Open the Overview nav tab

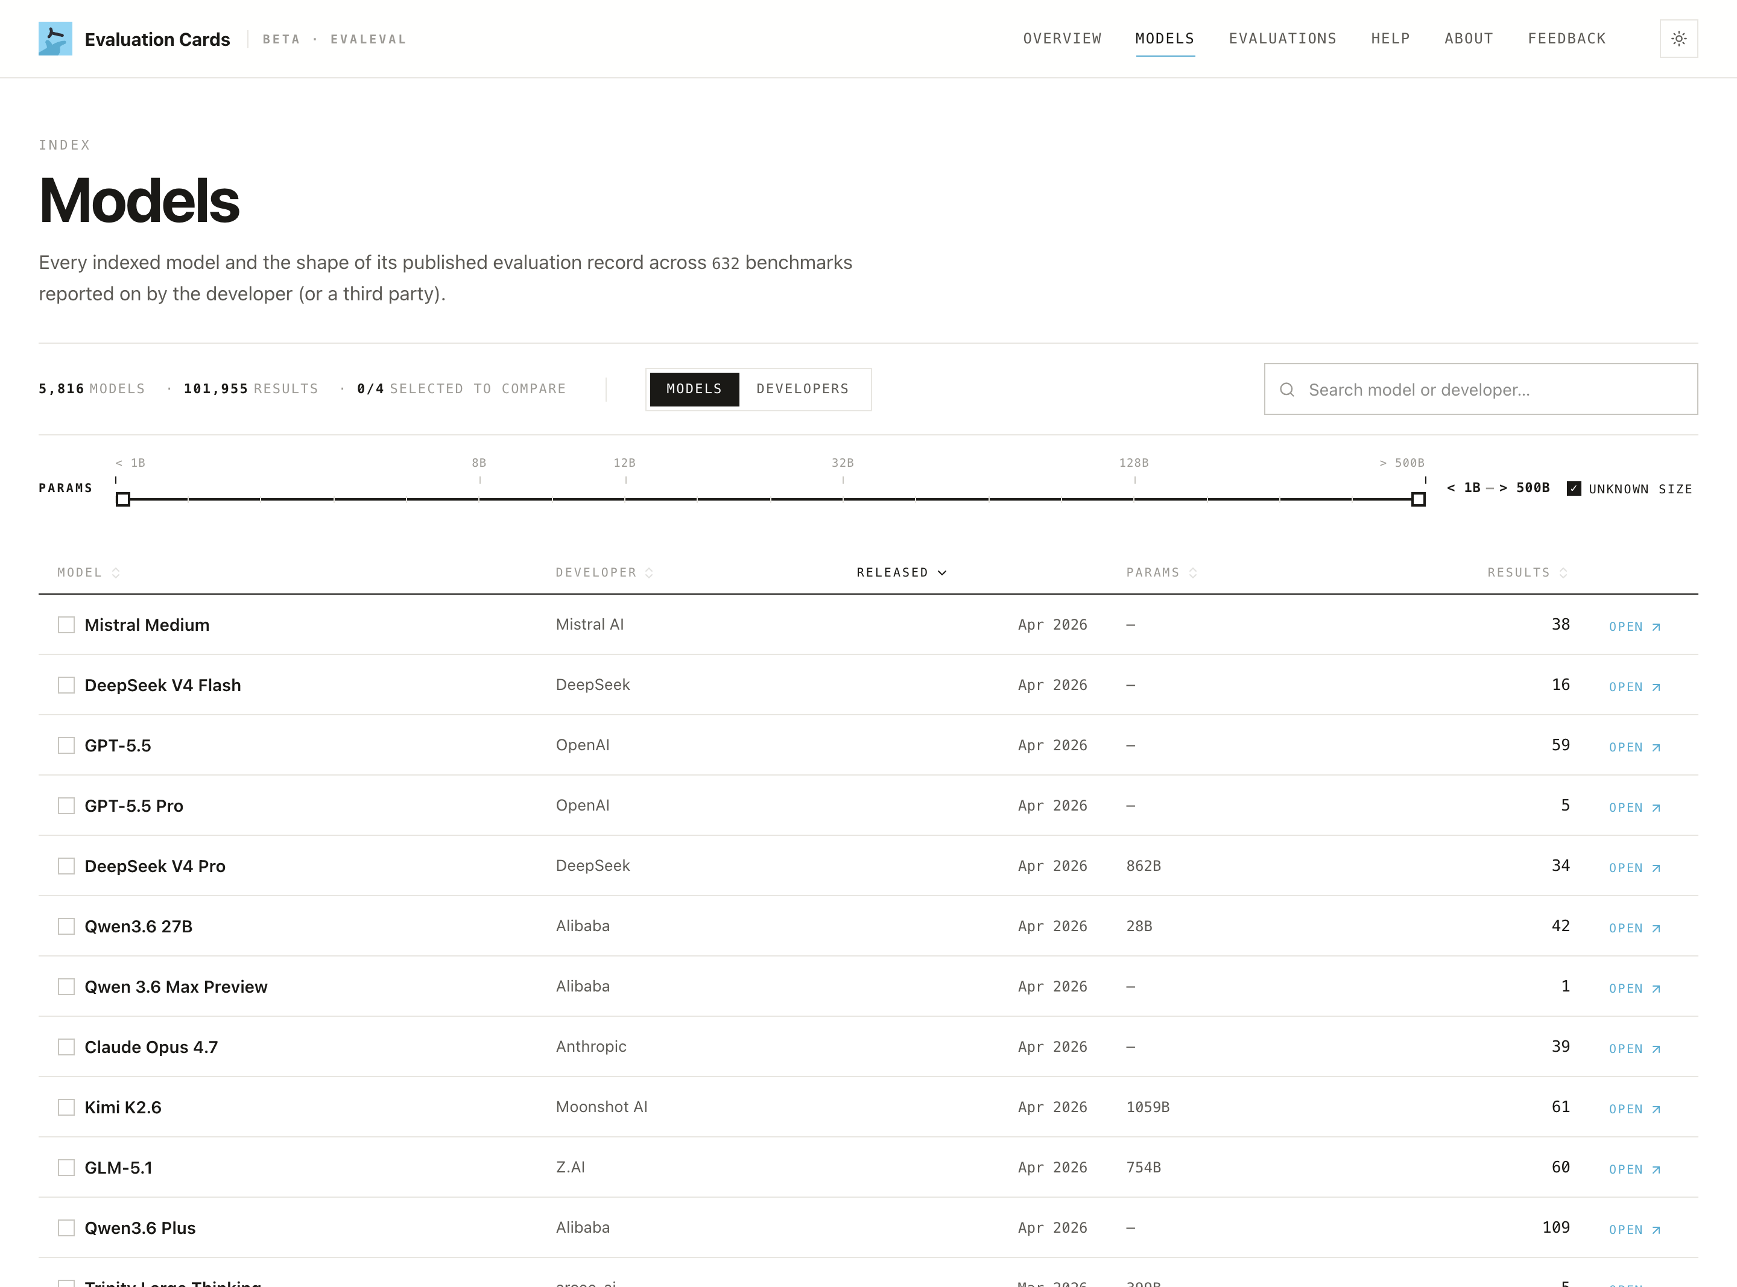pyautogui.click(x=1063, y=38)
